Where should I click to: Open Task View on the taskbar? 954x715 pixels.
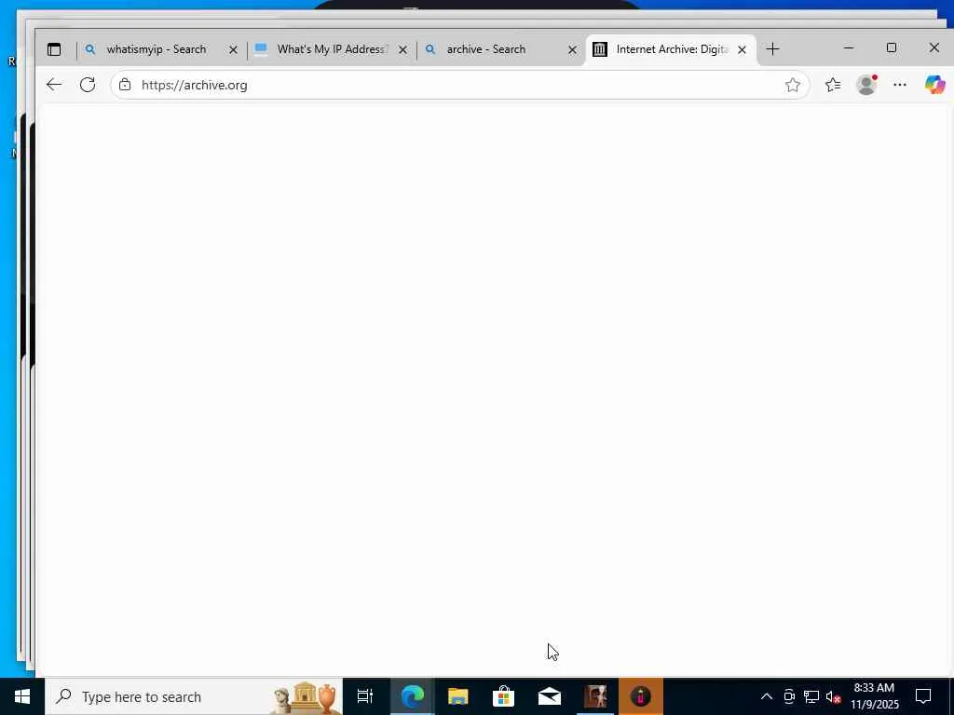pos(365,696)
